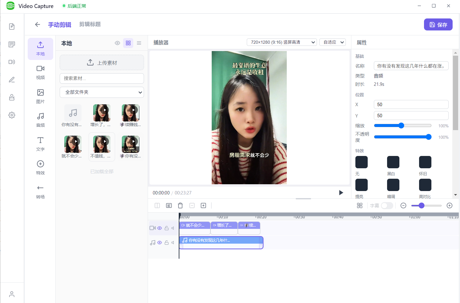The image size is (460, 303).
Task: Click the 保存 save button
Action: (x=438, y=25)
